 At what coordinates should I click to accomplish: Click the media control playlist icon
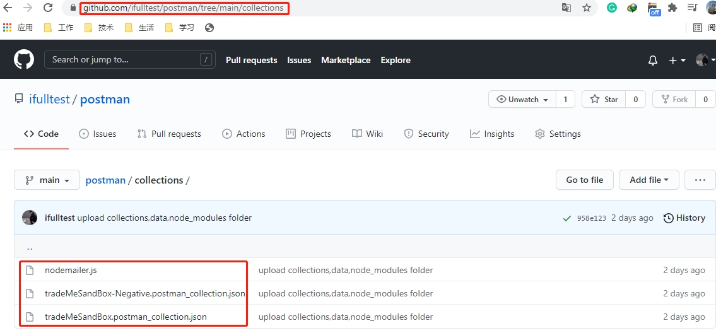click(692, 8)
